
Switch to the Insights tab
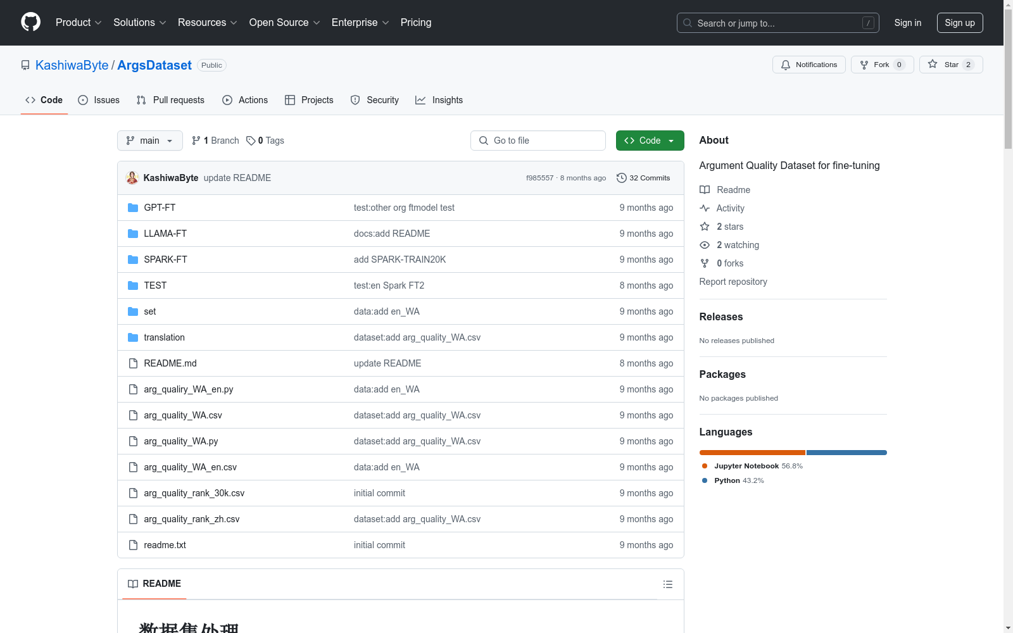439,100
